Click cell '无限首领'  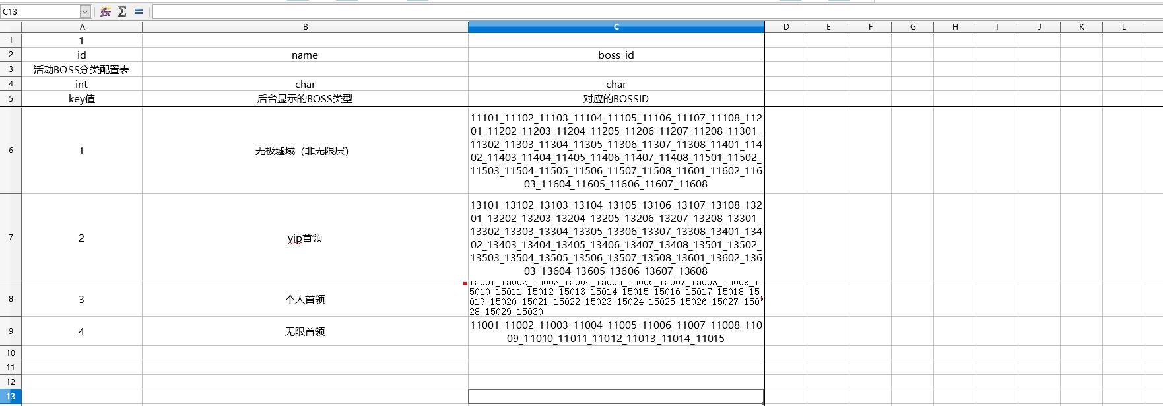point(305,331)
